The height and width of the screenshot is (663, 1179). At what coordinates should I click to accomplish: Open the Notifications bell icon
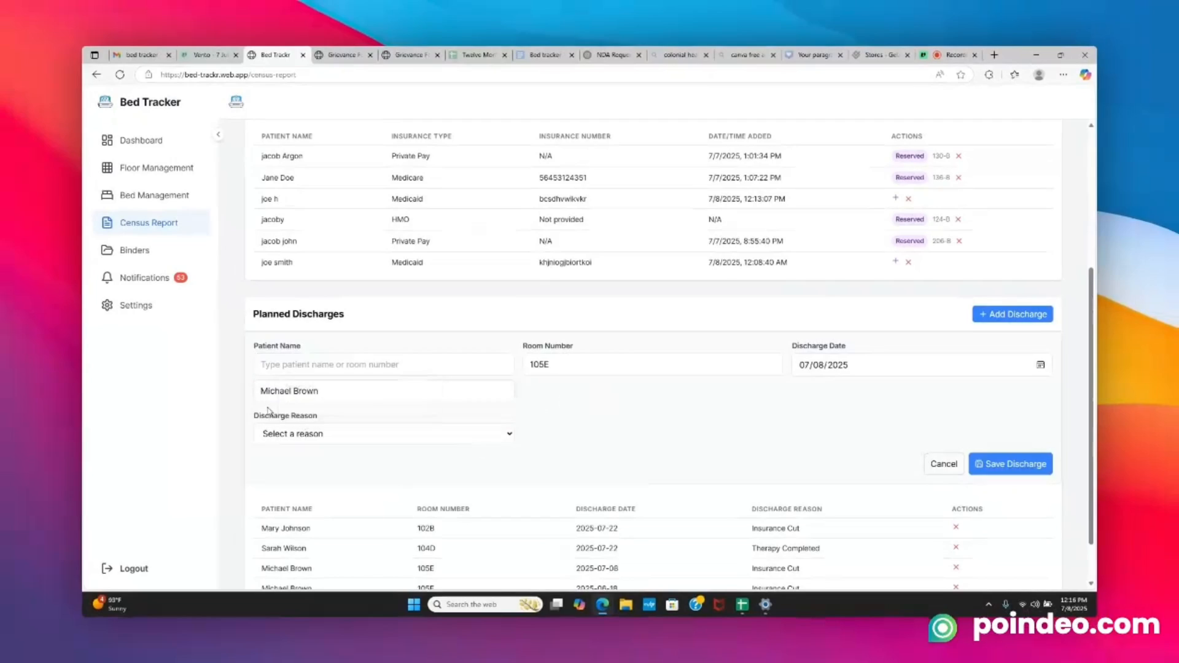point(107,277)
